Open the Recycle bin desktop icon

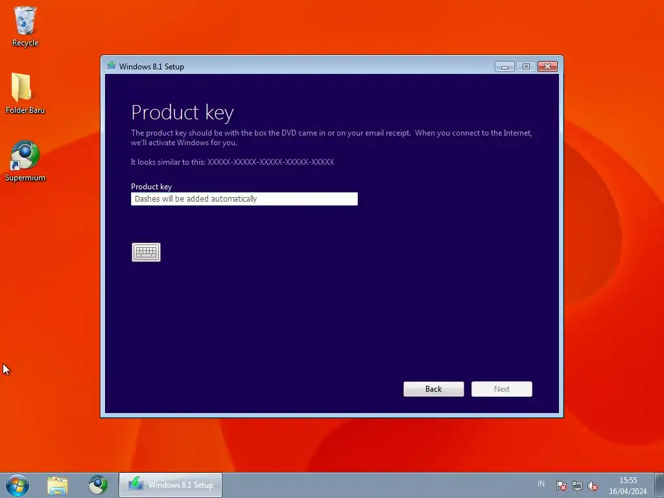(25, 26)
